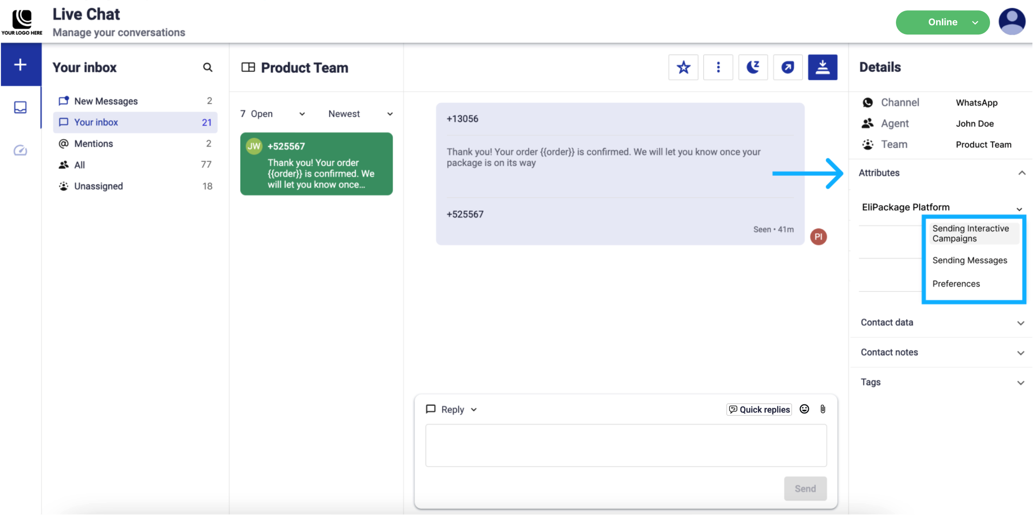The width and height of the screenshot is (1036, 515).
Task: Click the download resolve icon button
Action: (822, 67)
